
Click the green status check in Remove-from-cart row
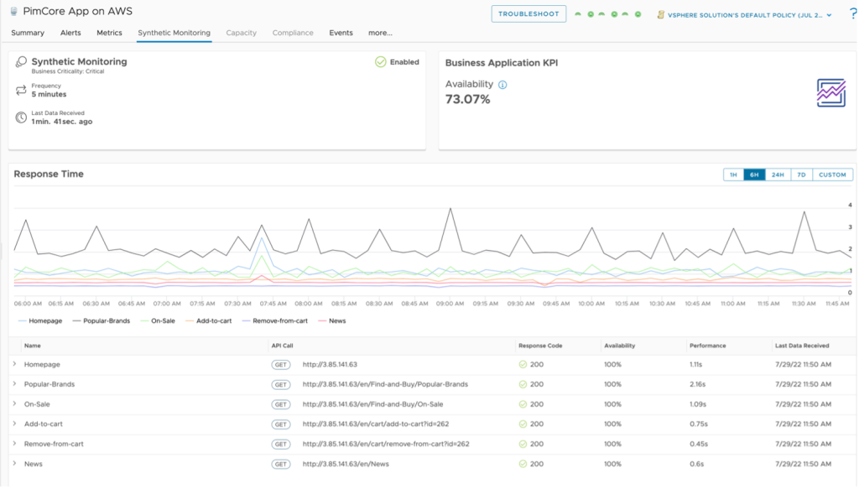point(523,444)
